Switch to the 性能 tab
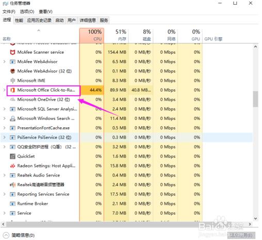Viewport: 262px width, 240px height. point(19,20)
